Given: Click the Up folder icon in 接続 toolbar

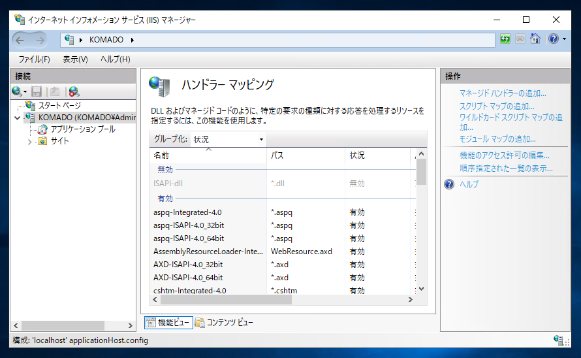Looking at the screenshot, I should tap(55, 91).
